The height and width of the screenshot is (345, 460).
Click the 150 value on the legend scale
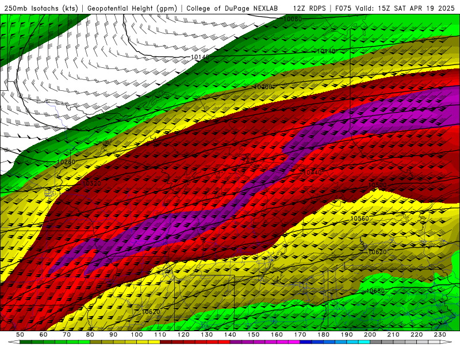click(x=254, y=335)
